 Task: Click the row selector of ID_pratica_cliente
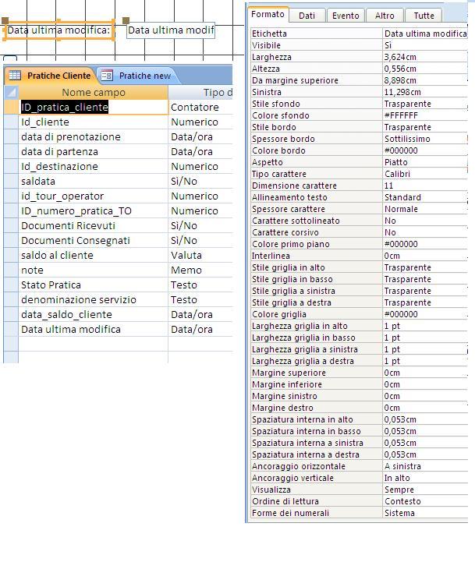[x=11, y=107]
